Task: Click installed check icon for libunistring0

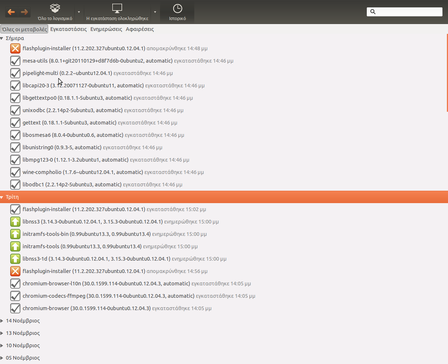Action: click(x=15, y=147)
